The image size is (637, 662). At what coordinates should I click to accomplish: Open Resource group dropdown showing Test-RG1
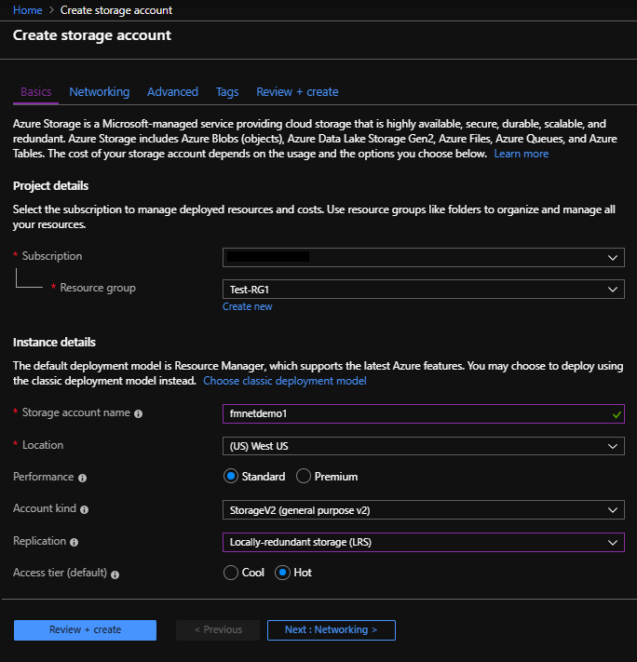coord(423,290)
